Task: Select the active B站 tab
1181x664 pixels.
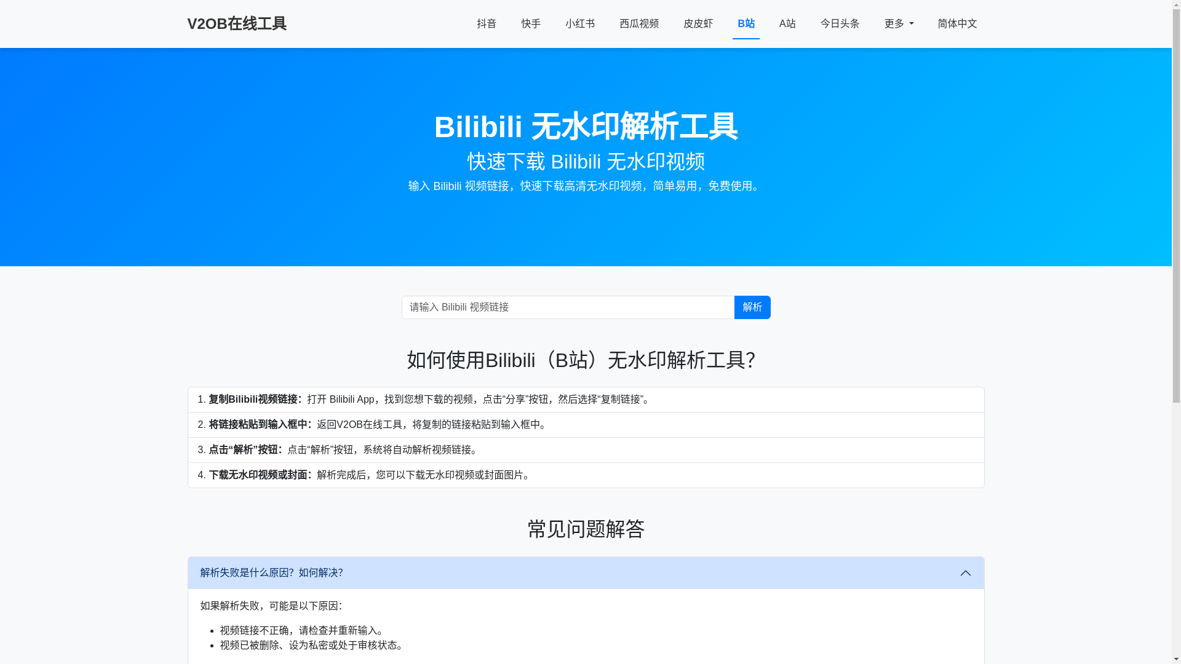Action: pos(746,23)
